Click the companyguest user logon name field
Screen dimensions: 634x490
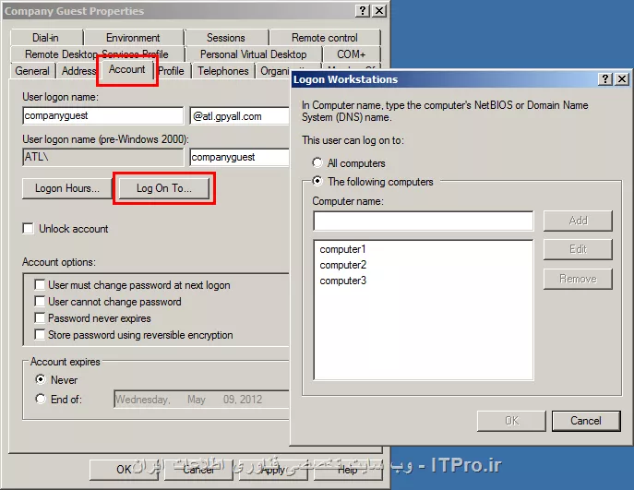[103, 115]
